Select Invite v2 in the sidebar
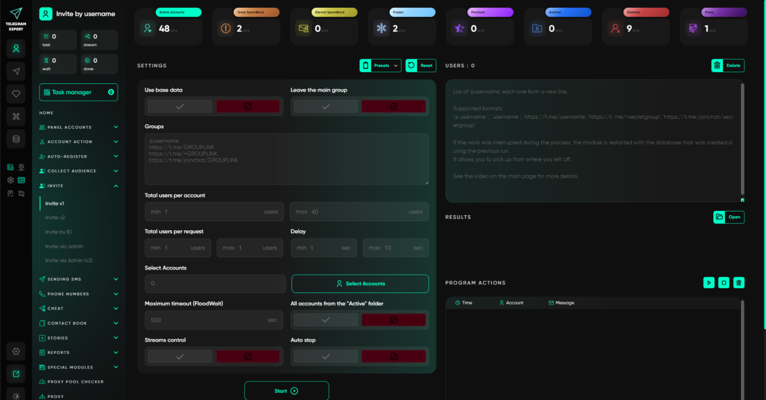 [55, 217]
